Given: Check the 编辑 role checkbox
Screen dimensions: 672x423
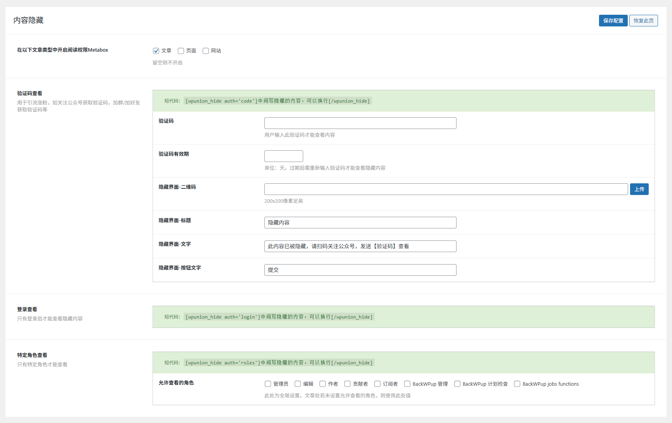Looking at the screenshot, I should pyautogui.click(x=297, y=384).
